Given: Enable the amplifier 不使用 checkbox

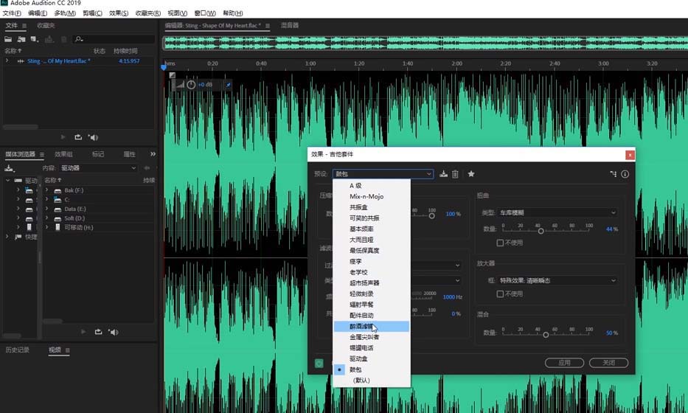Looking at the screenshot, I should pos(501,294).
